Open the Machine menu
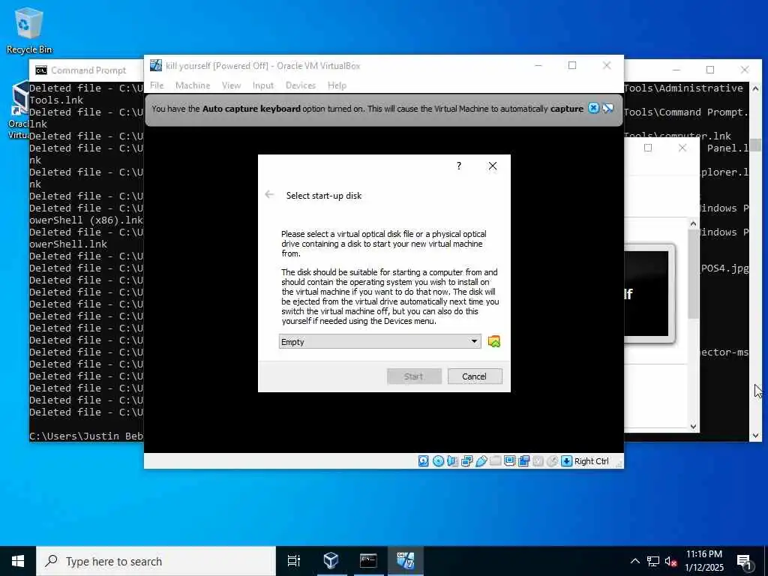The height and width of the screenshot is (576, 768). [193, 85]
